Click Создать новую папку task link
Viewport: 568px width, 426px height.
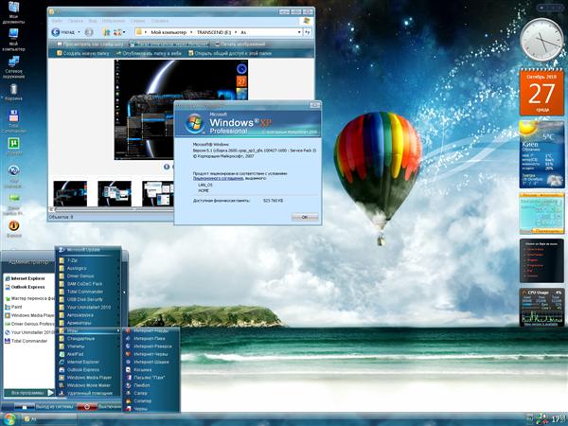pyautogui.click(x=82, y=53)
